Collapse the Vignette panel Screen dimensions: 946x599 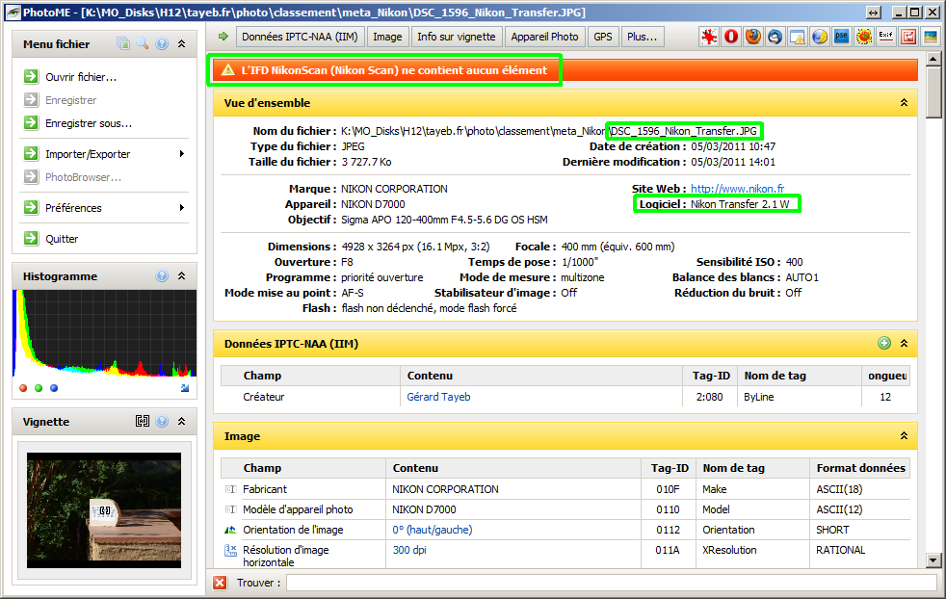(182, 421)
